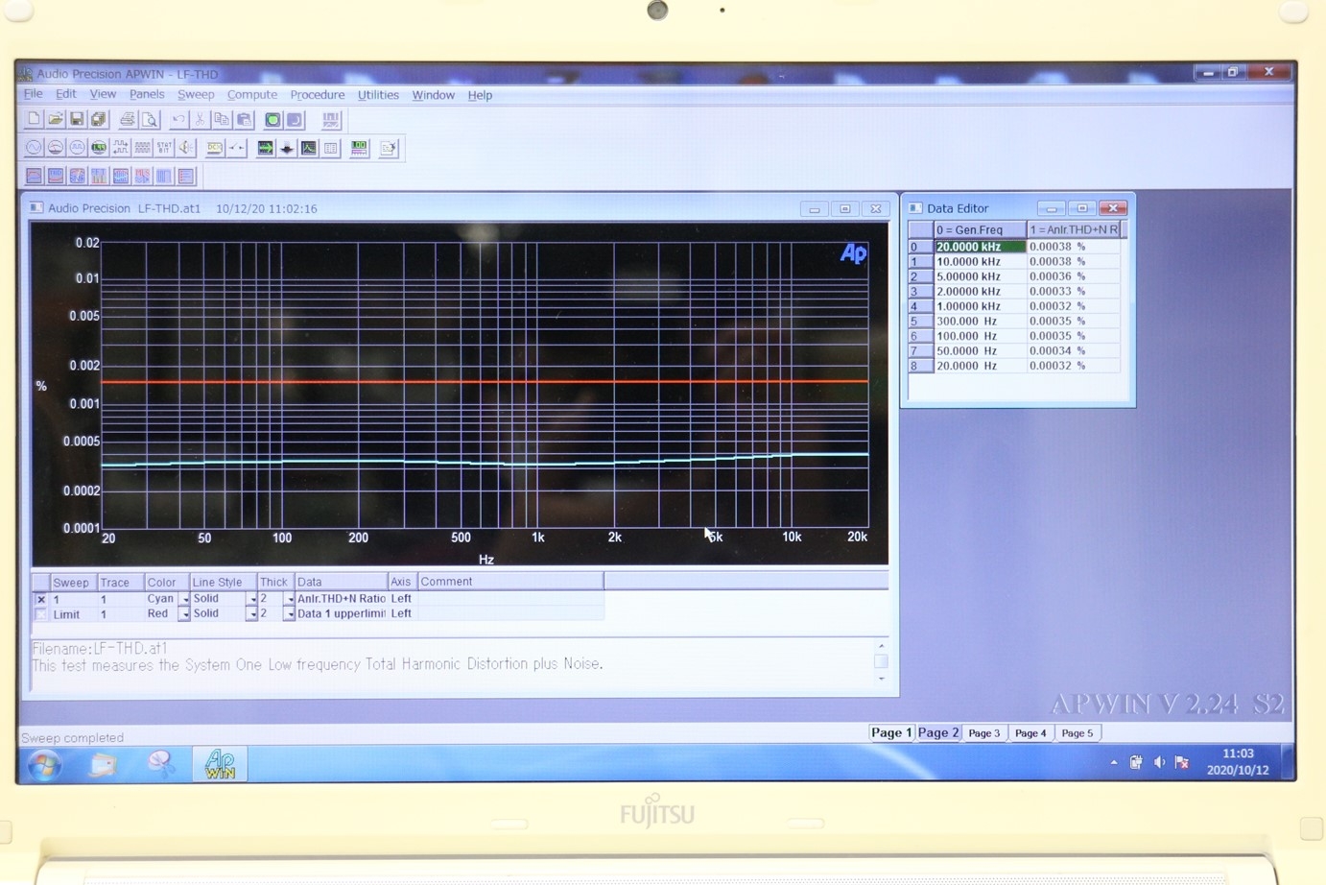Open Color dropdown for Red limit trace
This screenshot has width=1326, height=885.
(184, 614)
